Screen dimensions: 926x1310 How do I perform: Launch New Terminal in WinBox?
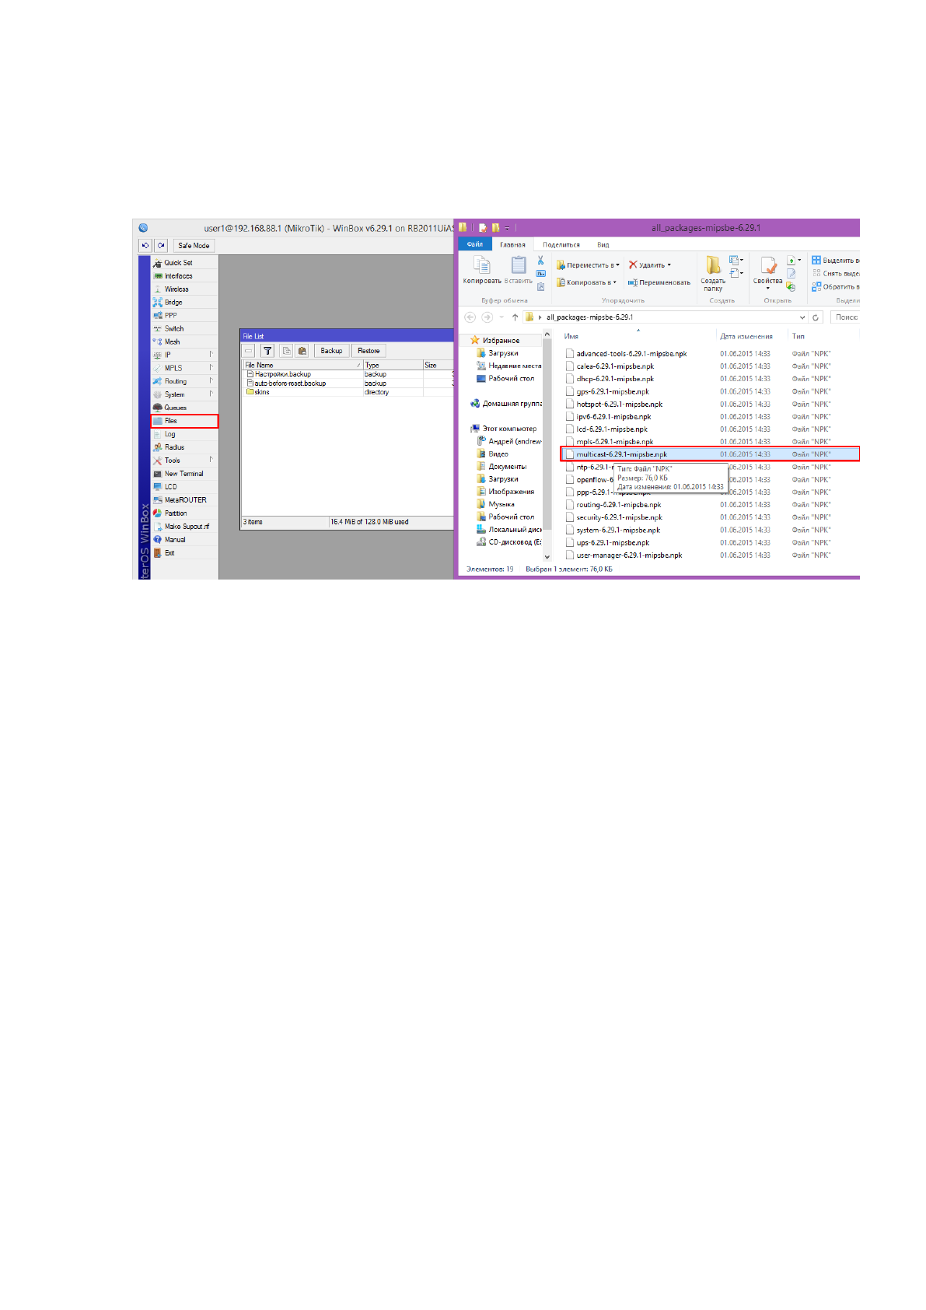point(184,474)
